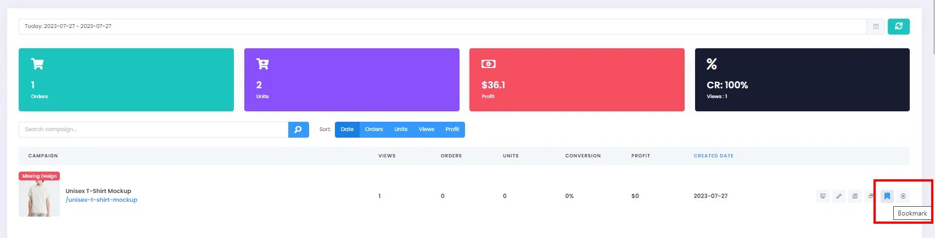Click the Conversion column header

(x=583, y=156)
